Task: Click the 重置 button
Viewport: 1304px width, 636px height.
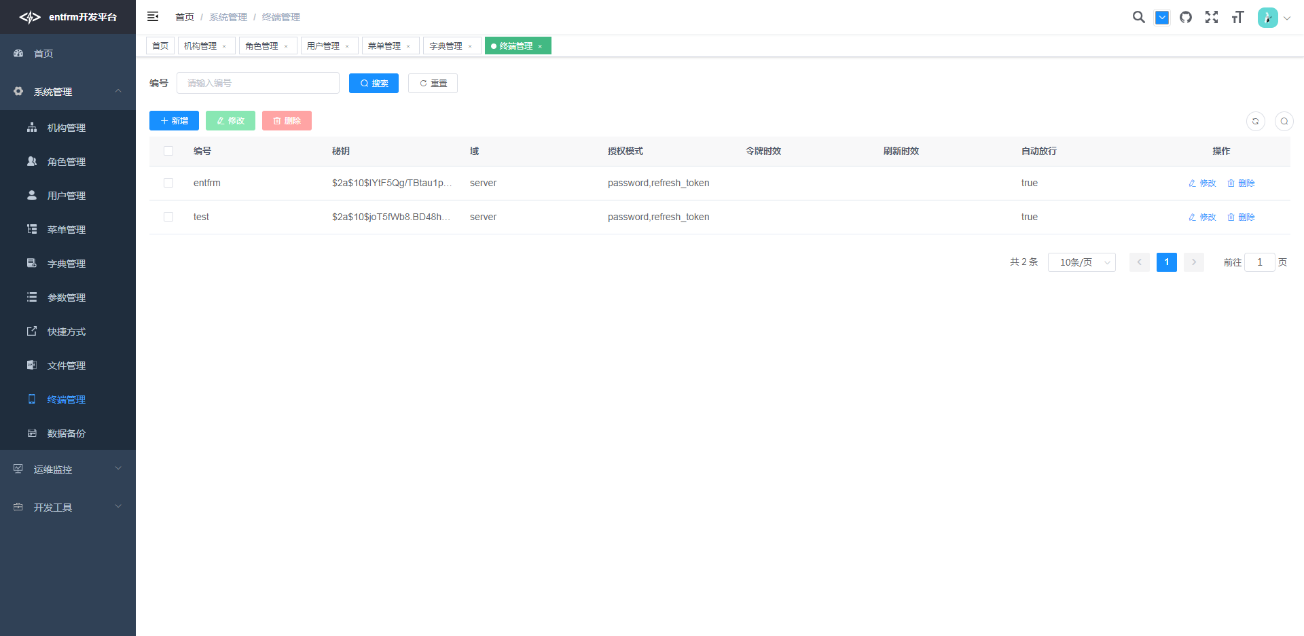Action: click(x=433, y=83)
